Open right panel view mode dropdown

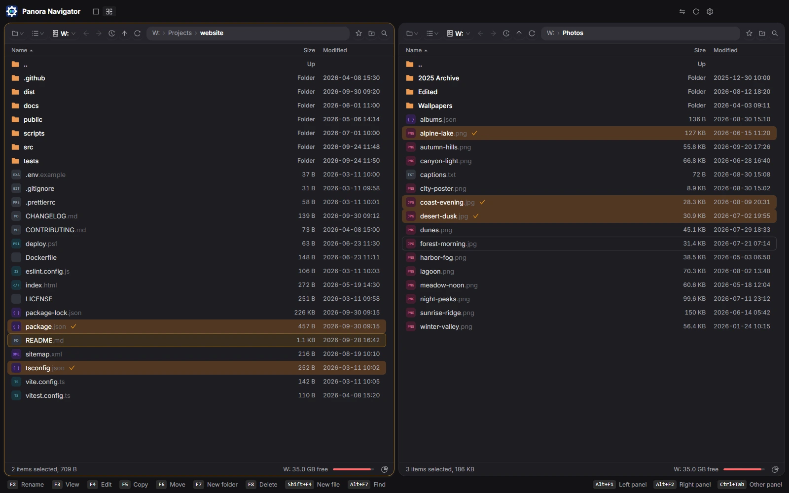coord(432,33)
